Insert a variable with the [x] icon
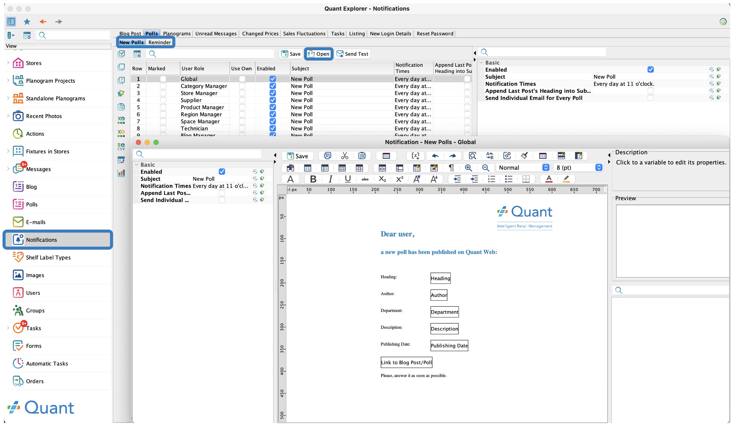Screen dimensions: 732x424 416,156
